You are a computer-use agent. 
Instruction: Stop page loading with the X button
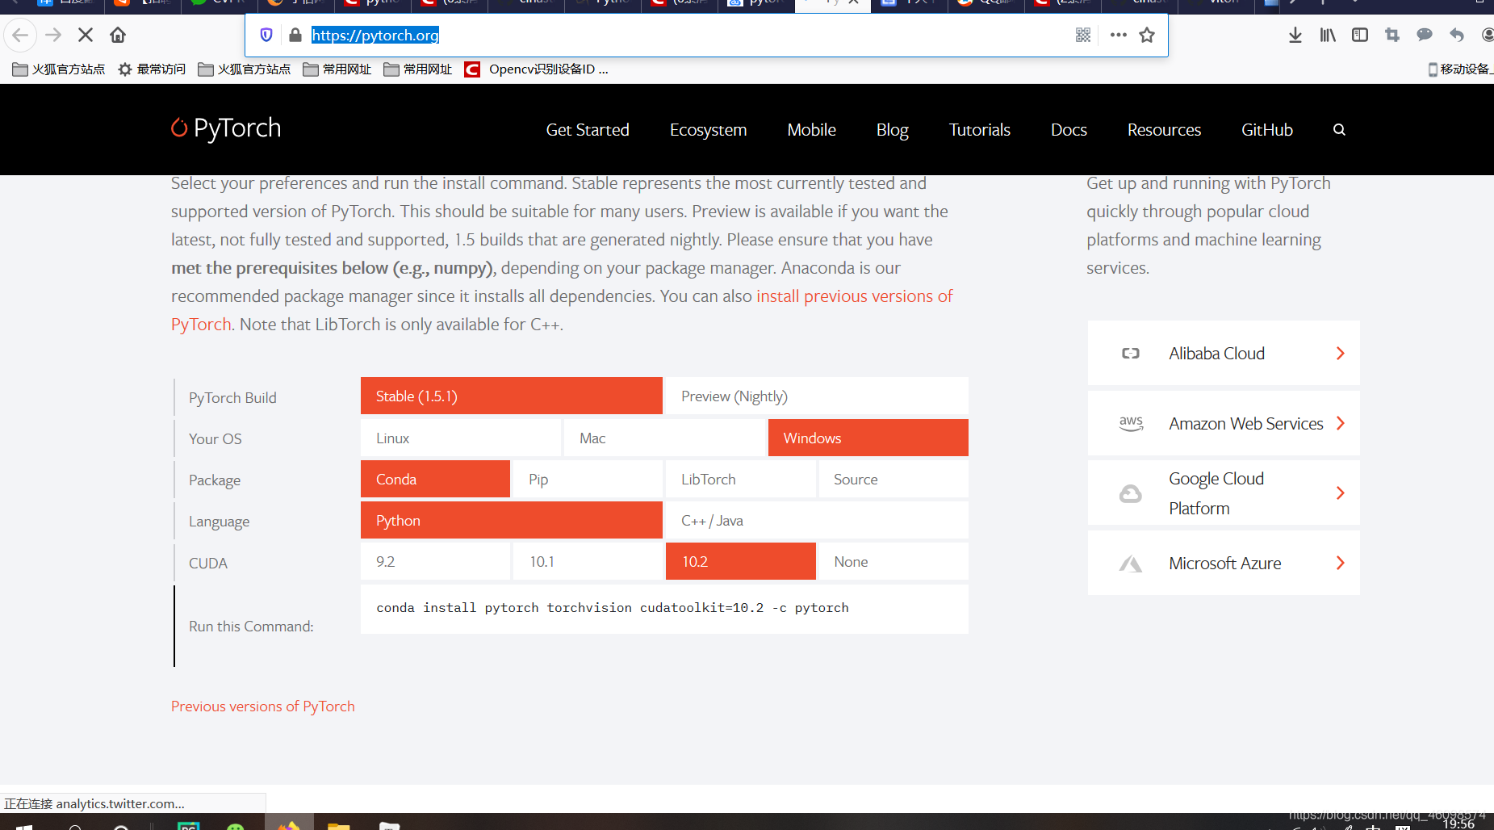pos(86,35)
